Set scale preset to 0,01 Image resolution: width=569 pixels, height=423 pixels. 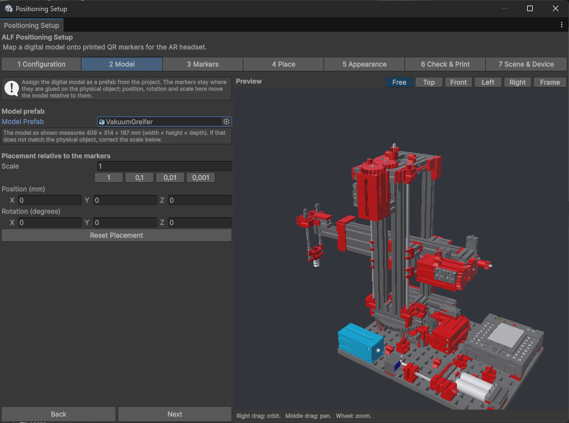click(170, 178)
